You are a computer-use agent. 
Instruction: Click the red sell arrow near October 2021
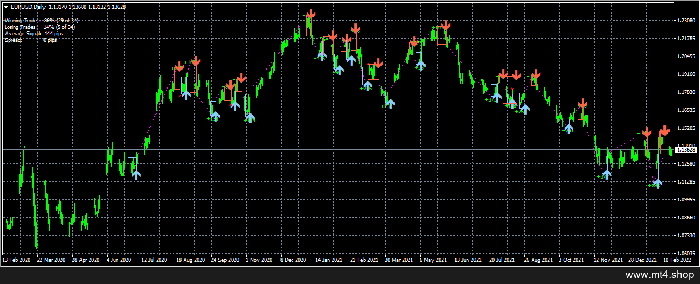582,103
